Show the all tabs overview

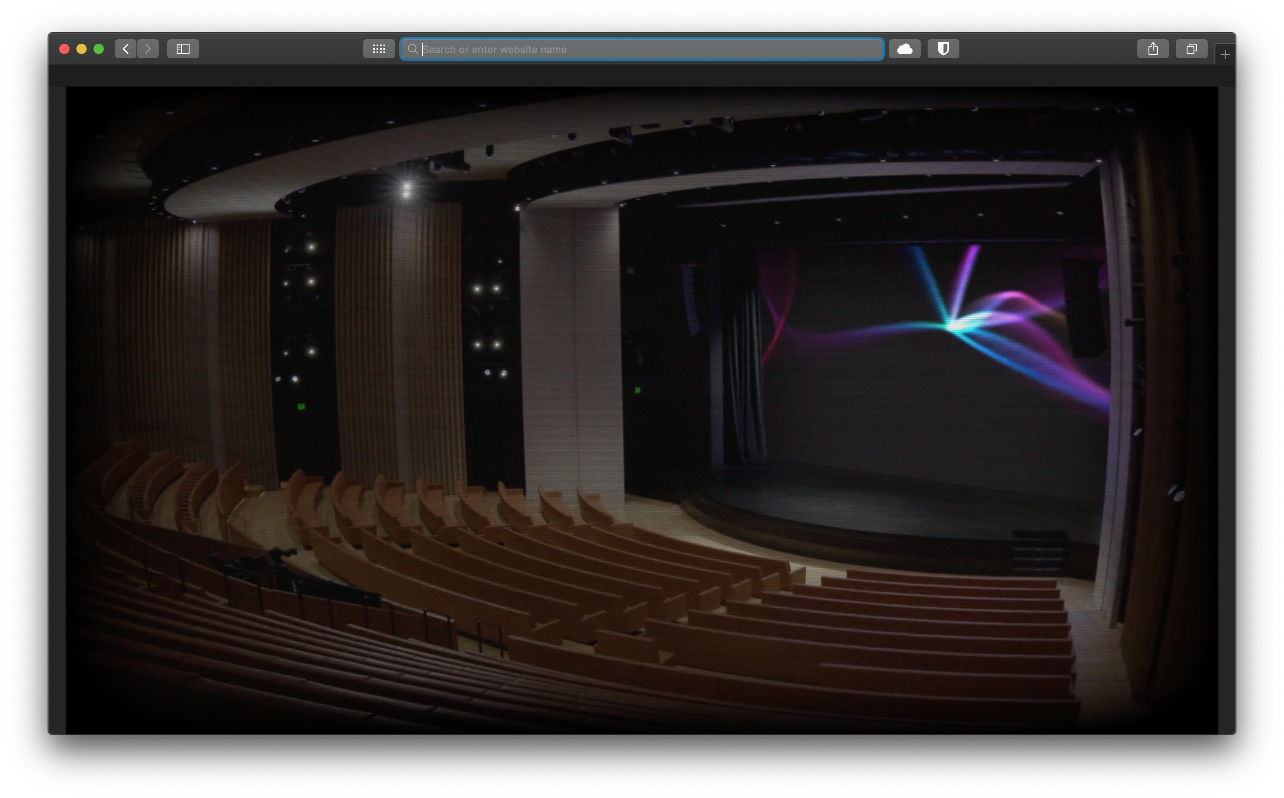coord(1192,49)
